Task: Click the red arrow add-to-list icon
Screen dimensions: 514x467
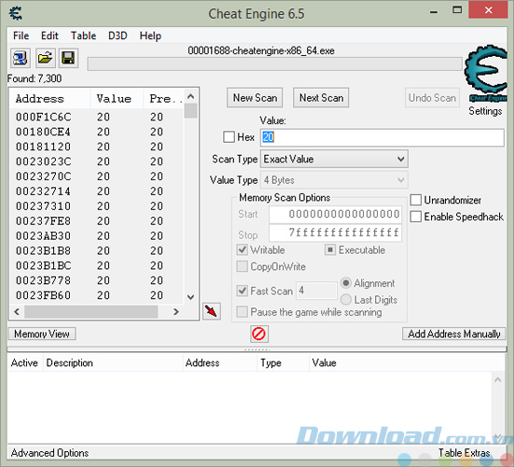Action: click(212, 311)
